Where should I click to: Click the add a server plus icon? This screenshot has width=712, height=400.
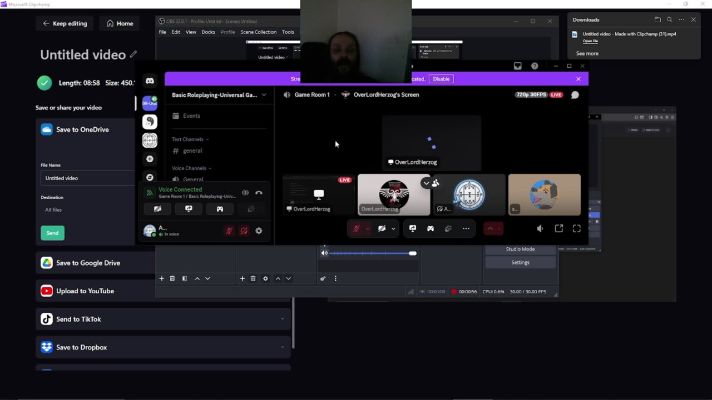pos(150,159)
